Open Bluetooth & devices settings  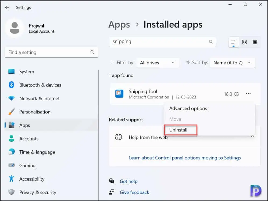click(40, 85)
